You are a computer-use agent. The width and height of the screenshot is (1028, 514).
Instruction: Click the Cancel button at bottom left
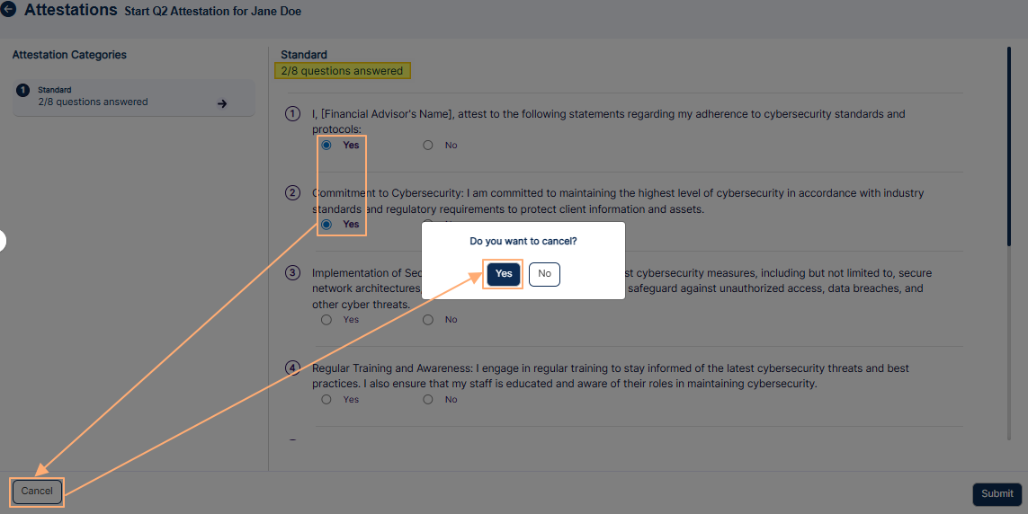coord(37,492)
